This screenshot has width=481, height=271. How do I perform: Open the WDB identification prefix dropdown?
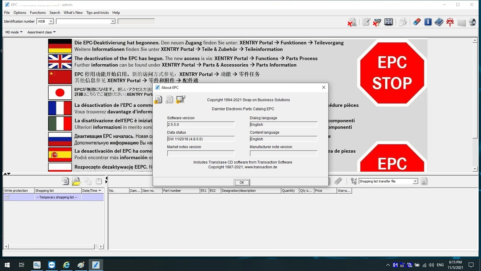[51, 21]
